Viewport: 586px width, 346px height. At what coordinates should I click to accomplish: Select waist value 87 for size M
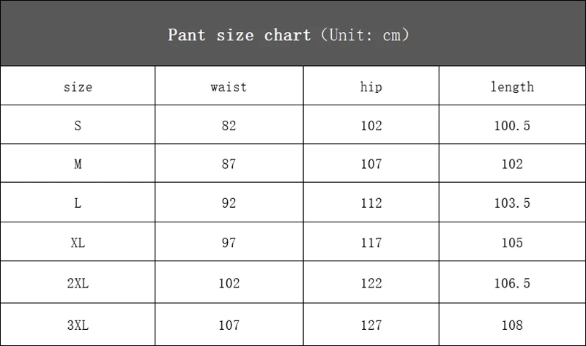(x=229, y=164)
